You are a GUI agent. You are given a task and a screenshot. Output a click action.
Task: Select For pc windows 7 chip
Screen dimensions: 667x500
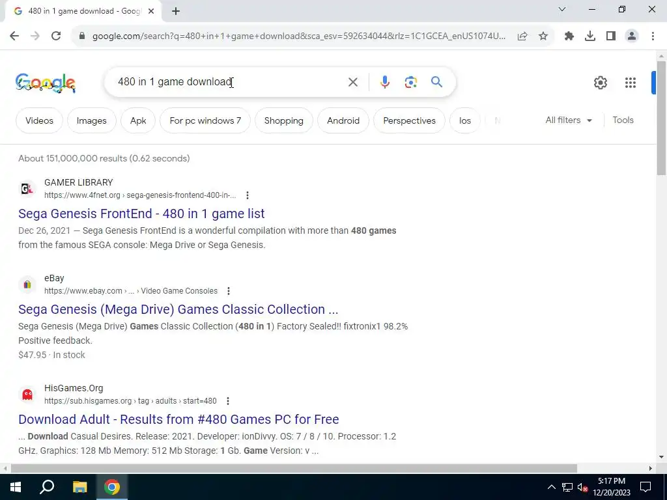pos(205,120)
